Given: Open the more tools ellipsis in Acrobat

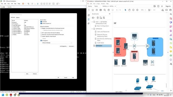Looking at the screenshot, I should (154, 10).
